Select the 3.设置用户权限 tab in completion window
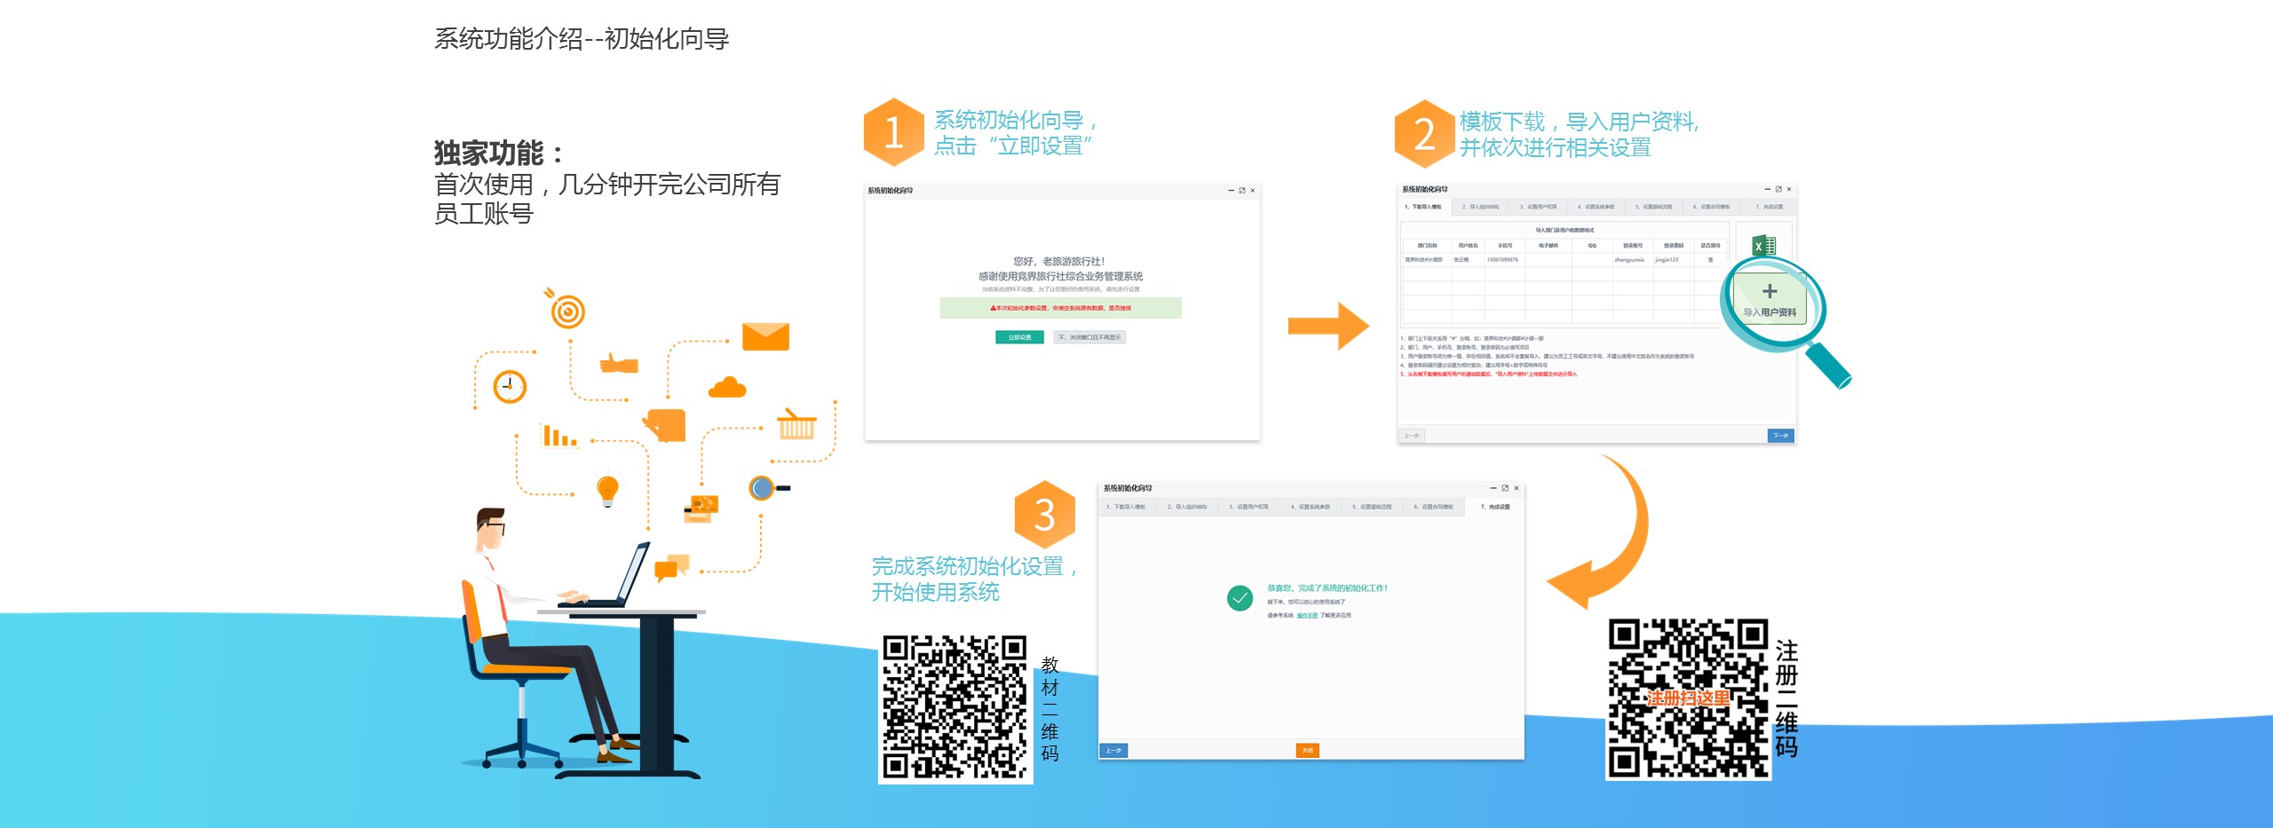The image size is (2273, 828). [1248, 507]
